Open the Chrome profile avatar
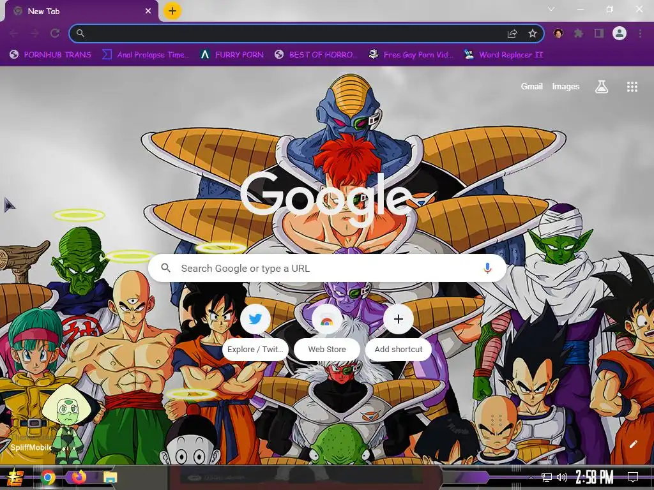Viewport: 654px width, 490px height. [620, 33]
